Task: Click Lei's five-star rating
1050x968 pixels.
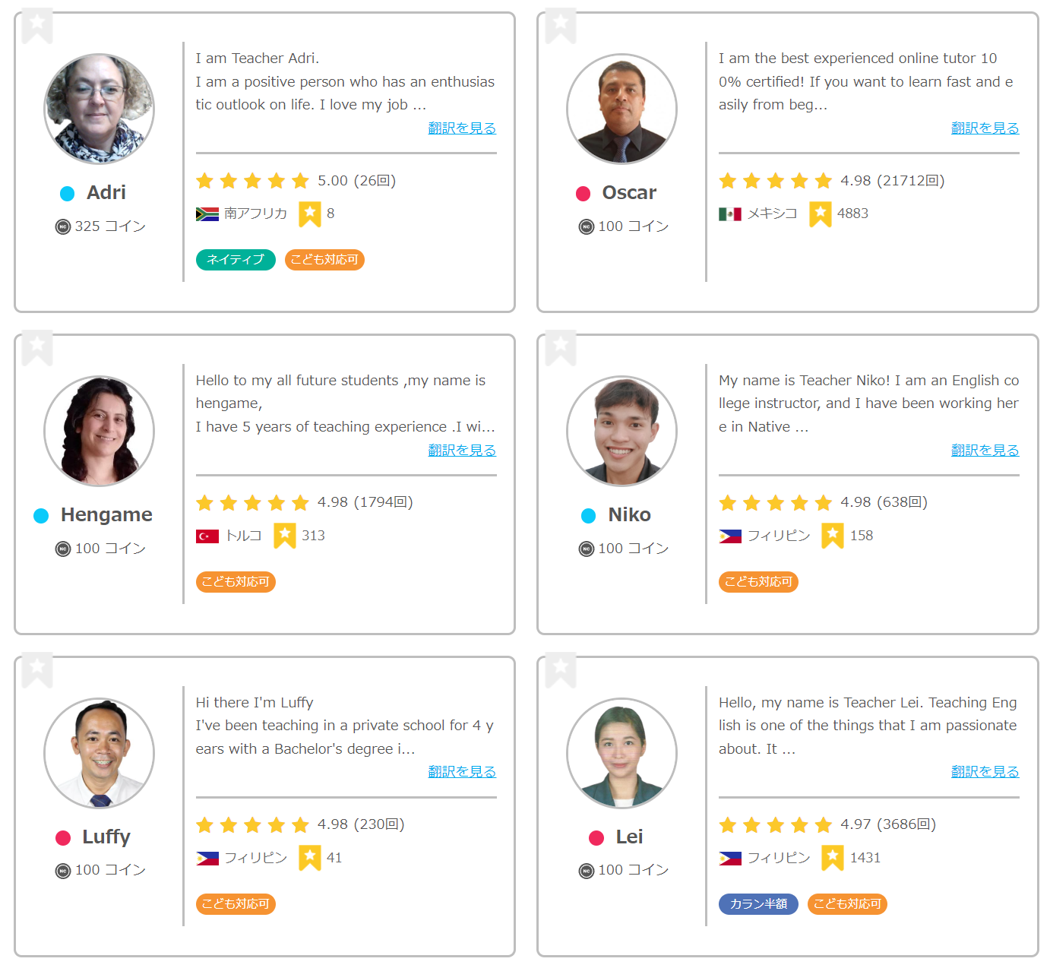Action: [775, 825]
